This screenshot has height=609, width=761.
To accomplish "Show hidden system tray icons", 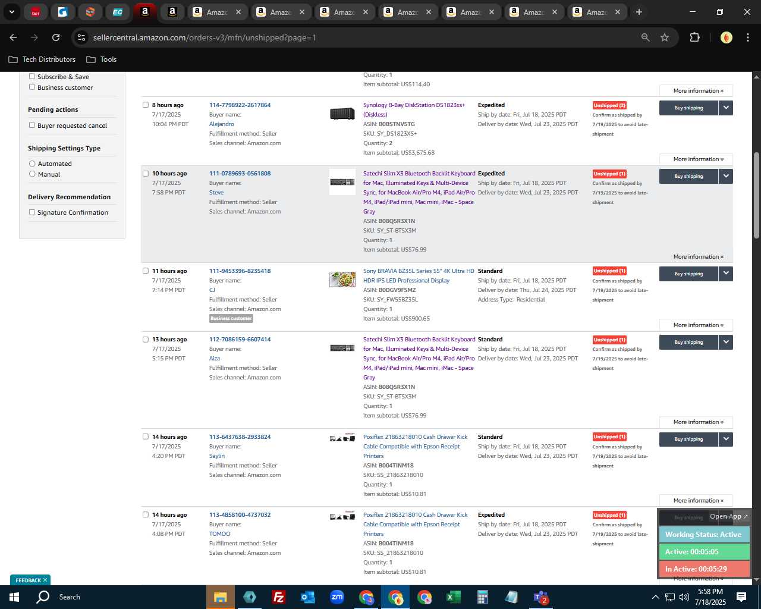I will (655, 597).
